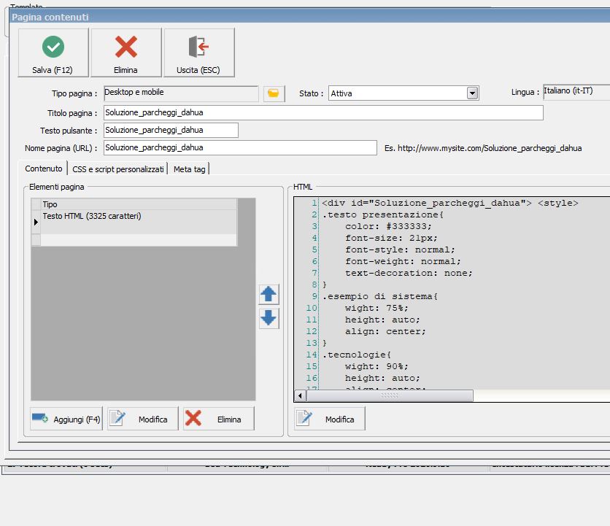Click the Lingua Italiano field

tap(576, 92)
